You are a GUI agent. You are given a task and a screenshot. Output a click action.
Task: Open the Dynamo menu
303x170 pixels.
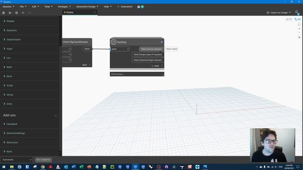9,7
